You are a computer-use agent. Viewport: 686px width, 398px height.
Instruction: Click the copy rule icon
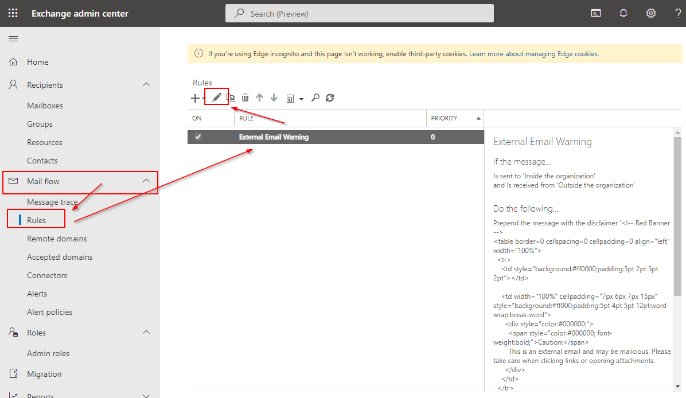click(x=231, y=98)
